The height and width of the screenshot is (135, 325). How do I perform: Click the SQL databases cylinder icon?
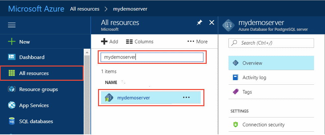click(12, 121)
